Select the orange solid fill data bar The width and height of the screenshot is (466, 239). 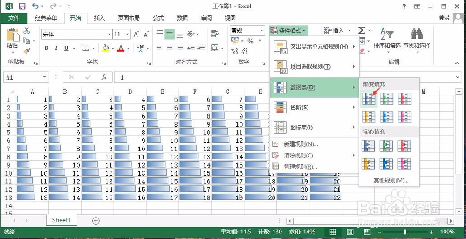(x=369, y=164)
